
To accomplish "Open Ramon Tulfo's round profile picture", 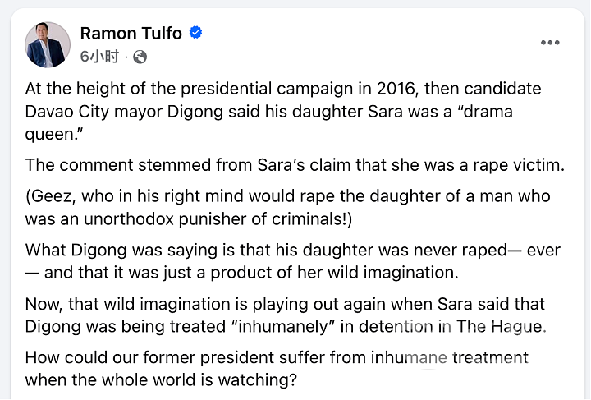I will pyautogui.click(x=48, y=44).
